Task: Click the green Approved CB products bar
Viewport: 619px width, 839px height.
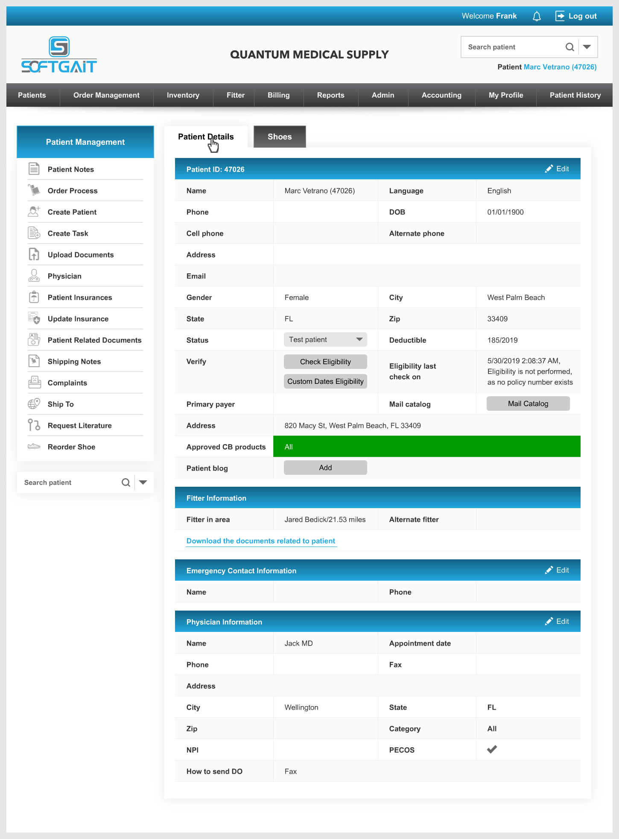Action: coord(426,447)
